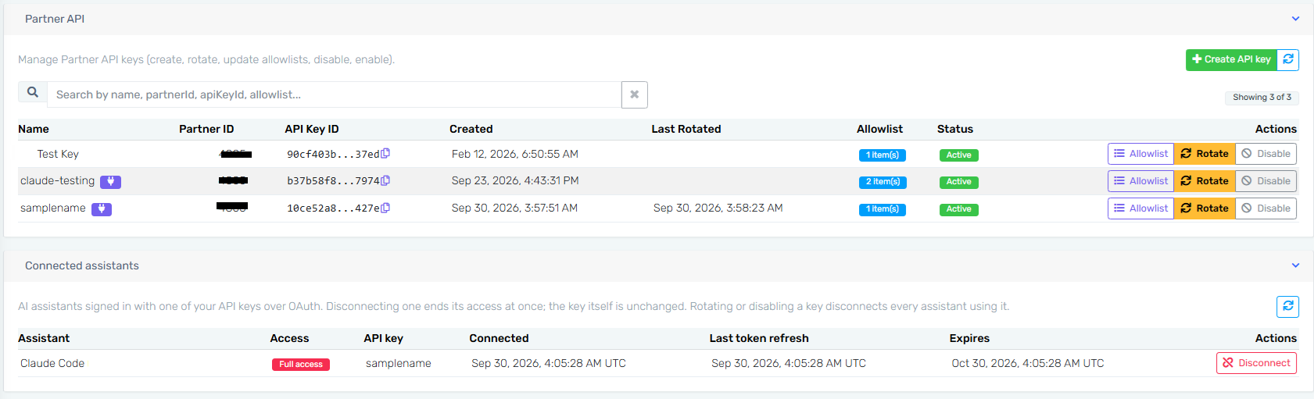Click created date Sep 30, 2026, 3:57:51 AM
The image size is (1314, 399).
(x=514, y=208)
